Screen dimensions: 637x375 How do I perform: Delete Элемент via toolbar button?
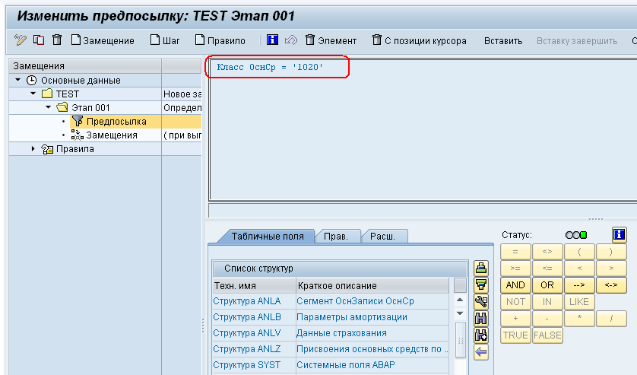pos(331,40)
